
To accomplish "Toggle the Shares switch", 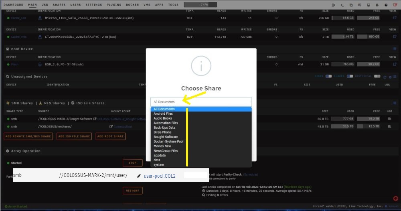I will [x=350, y=76].
